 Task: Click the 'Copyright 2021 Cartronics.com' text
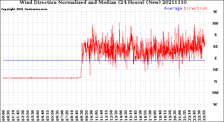(24, 9)
